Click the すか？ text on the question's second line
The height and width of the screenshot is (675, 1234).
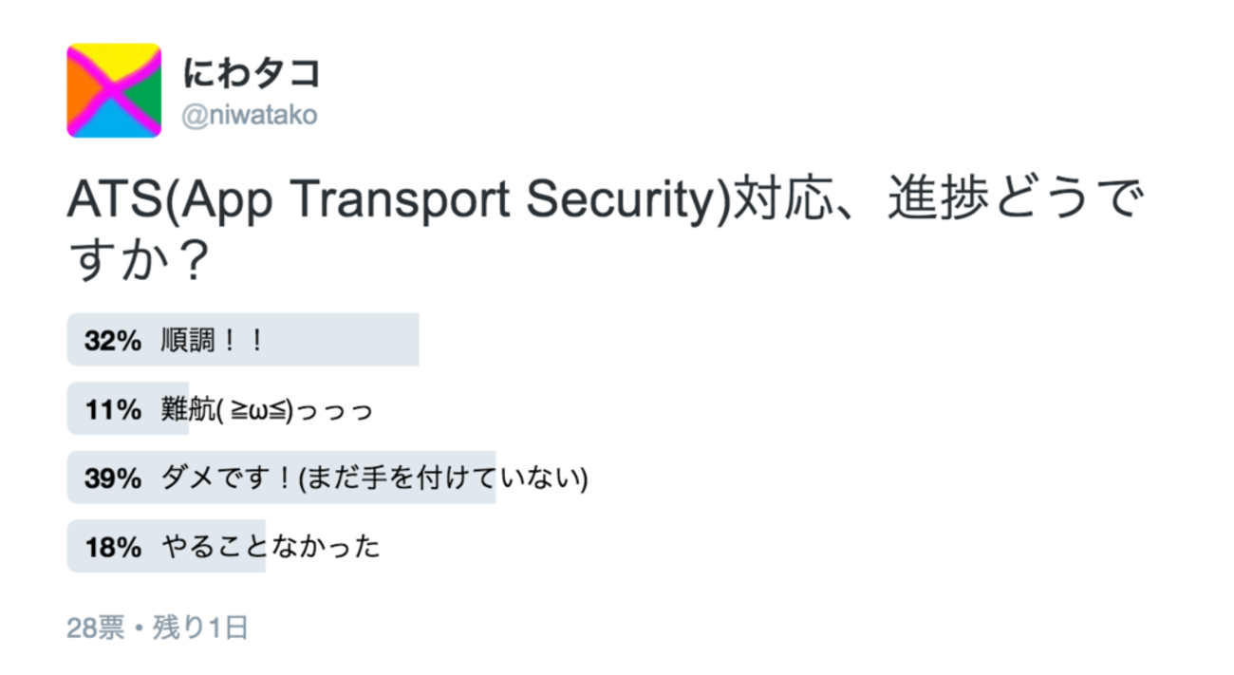(137, 262)
